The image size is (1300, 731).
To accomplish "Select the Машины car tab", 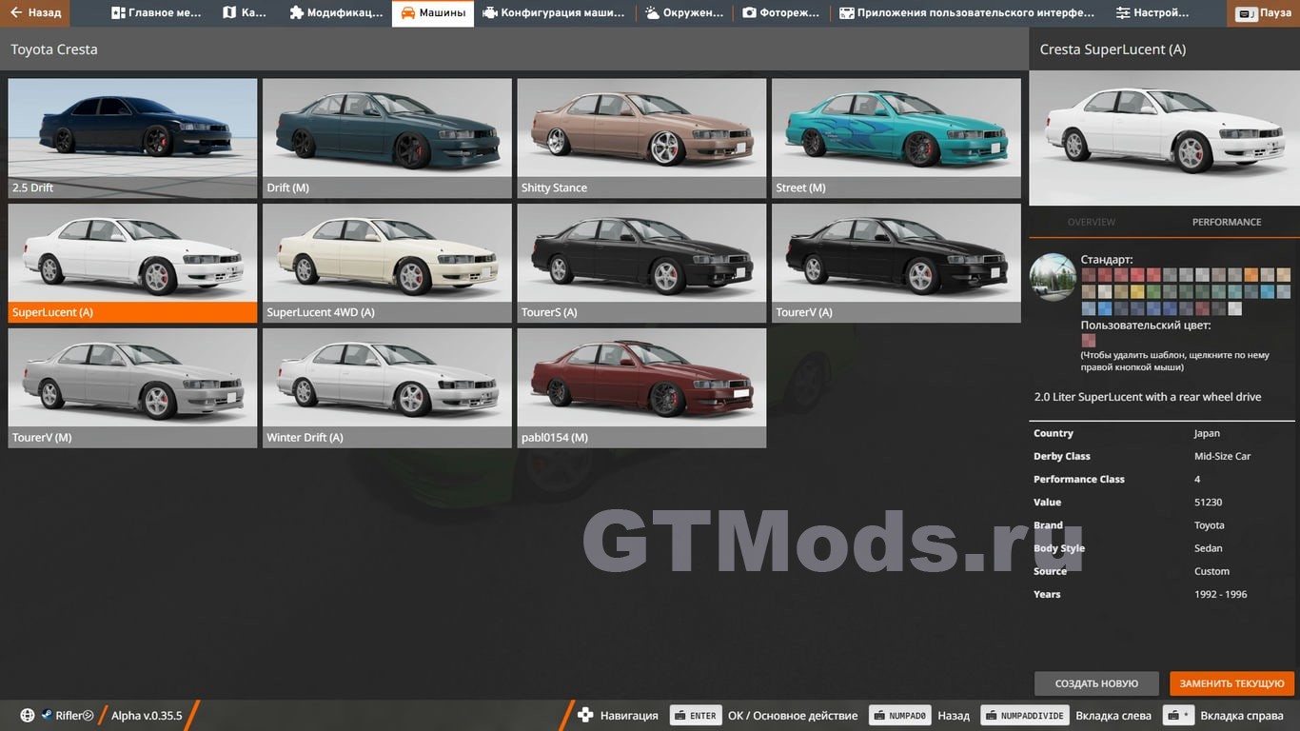I will [x=433, y=13].
